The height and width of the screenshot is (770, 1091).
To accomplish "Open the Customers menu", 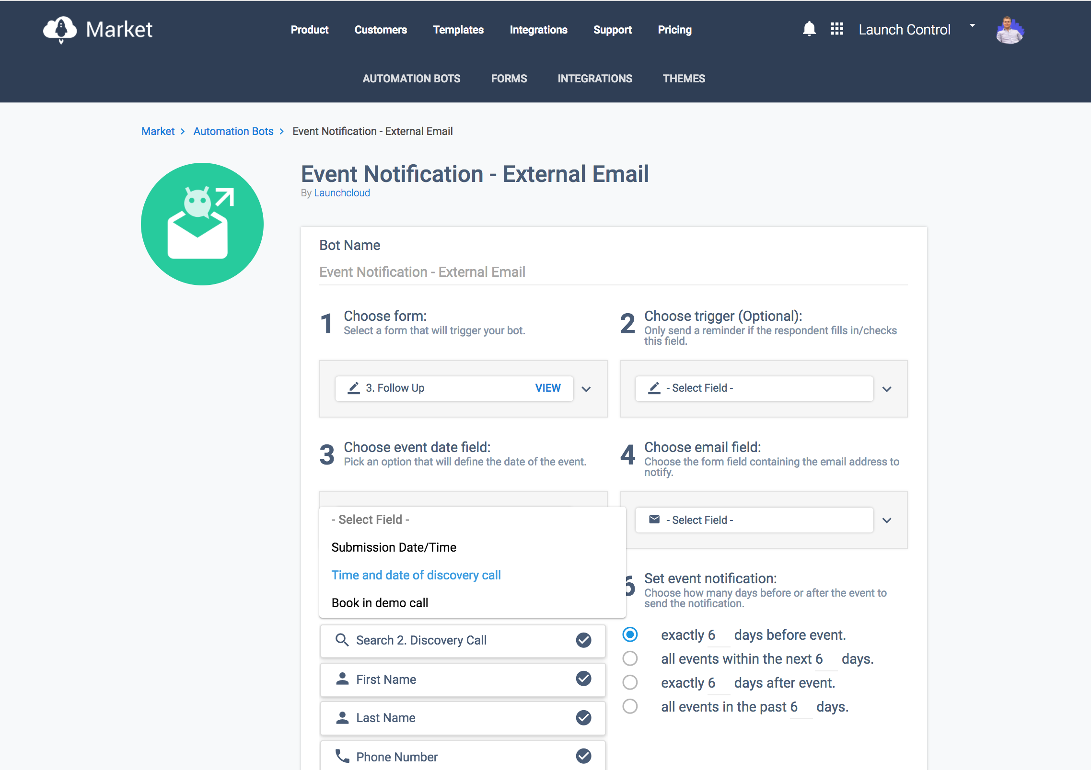I will pos(381,30).
